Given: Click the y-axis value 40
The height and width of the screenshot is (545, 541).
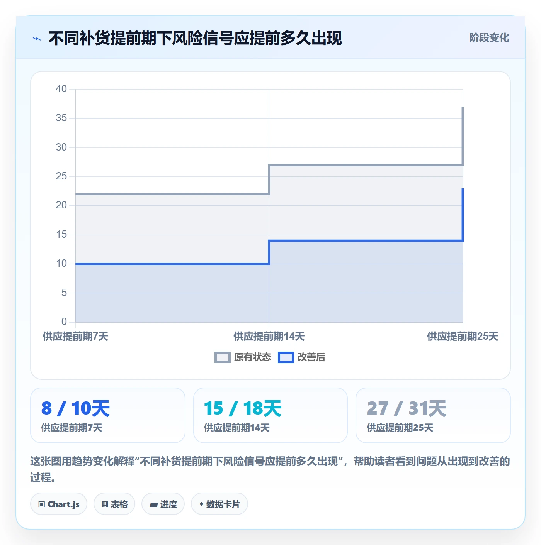Looking at the screenshot, I should [61, 89].
